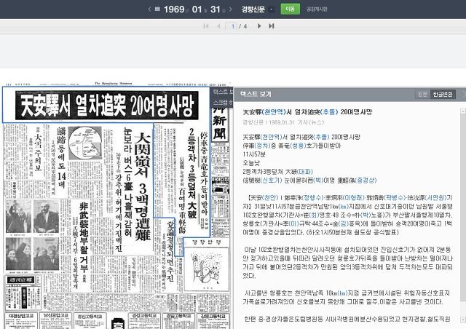The width and height of the screenshot is (466, 329).
Task: Jump to the last newspaper page
Action: click(x=272, y=26)
